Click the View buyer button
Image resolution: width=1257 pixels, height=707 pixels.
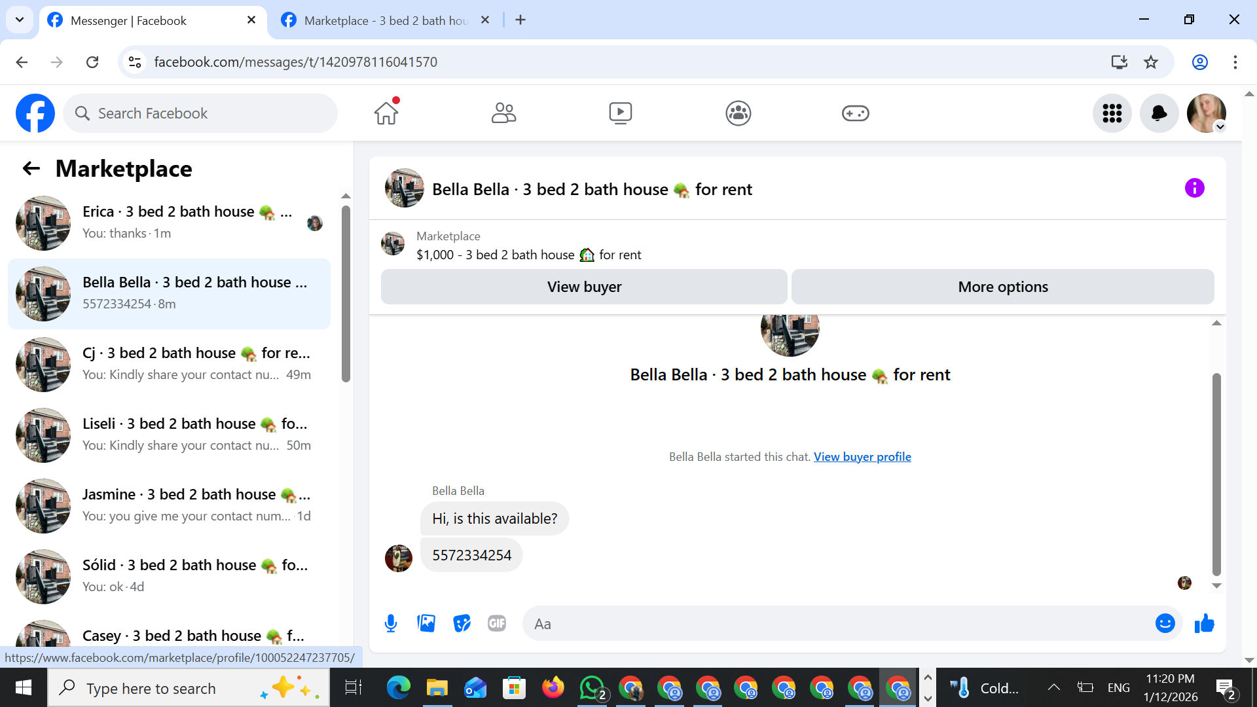[x=584, y=287]
